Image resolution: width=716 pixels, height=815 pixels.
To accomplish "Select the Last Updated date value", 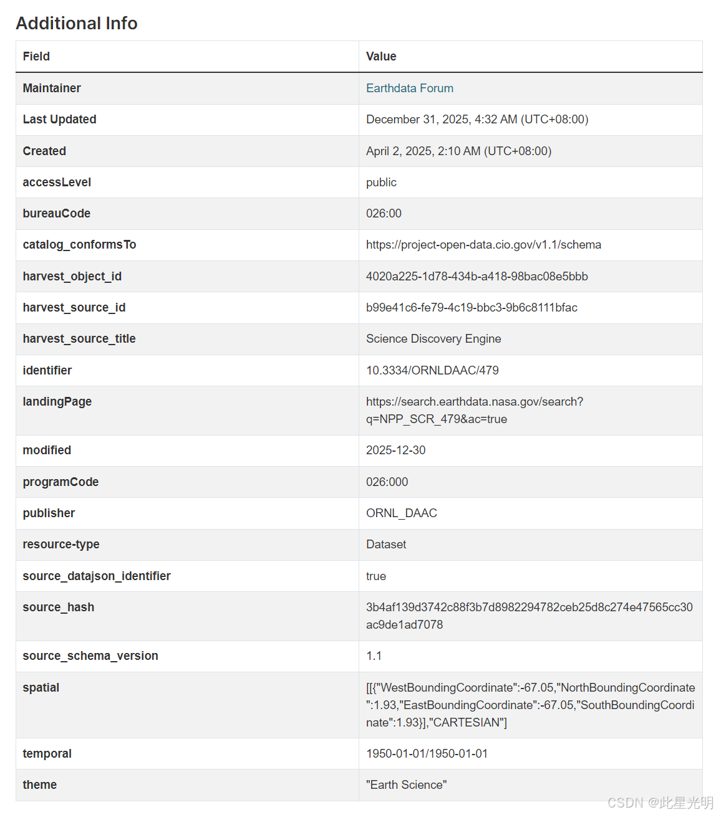I will [477, 120].
